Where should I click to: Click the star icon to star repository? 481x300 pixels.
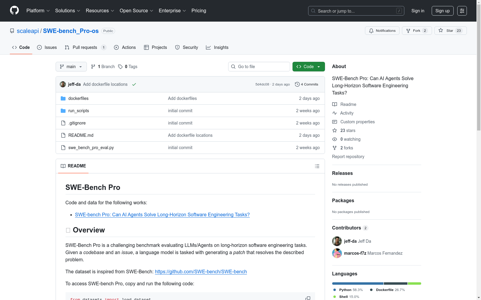(441, 30)
